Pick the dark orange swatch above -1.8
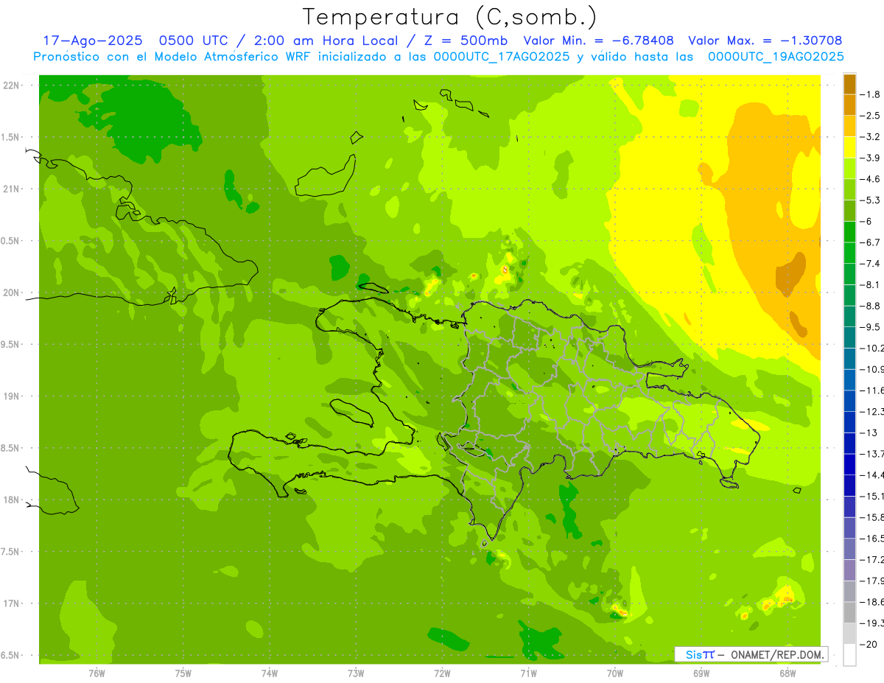Screen dimensions: 884x683 coord(849,84)
